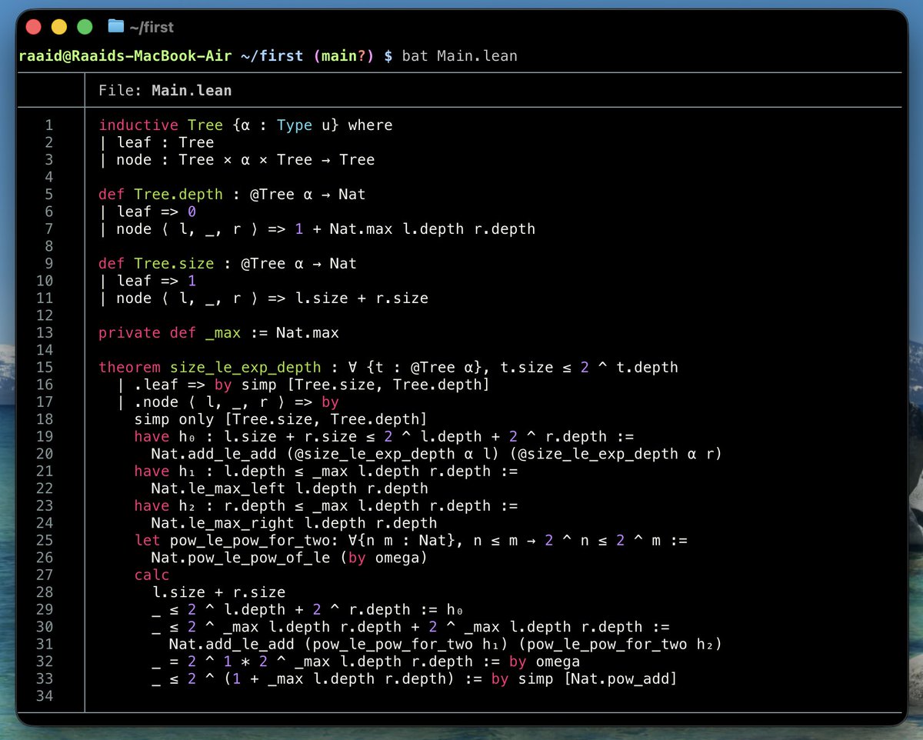Click "by omega" on line 32
923x740 pixels.
pyautogui.click(x=544, y=662)
